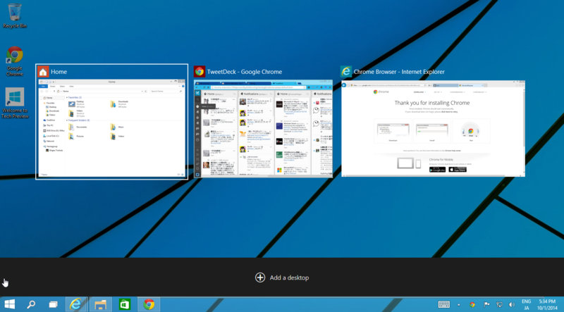Click the Internet Explorer icon beside Chrome Browser title
The width and height of the screenshot is (564, 312).
click(x=346, y=72)
